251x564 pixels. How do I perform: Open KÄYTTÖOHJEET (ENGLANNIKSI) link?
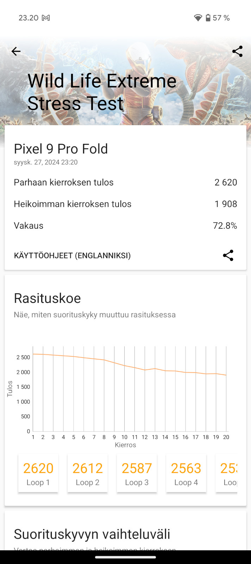click(72, 256)
